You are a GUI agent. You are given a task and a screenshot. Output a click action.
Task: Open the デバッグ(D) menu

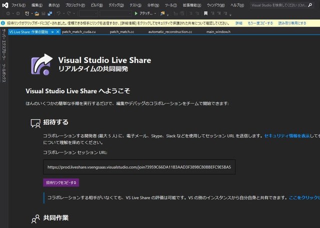click(116, 5)
